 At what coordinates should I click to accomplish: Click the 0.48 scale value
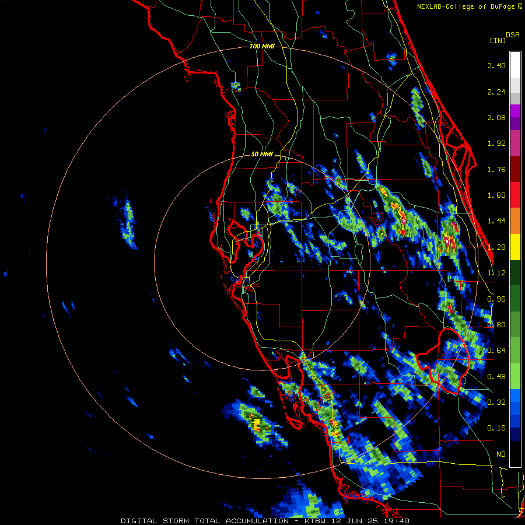pyautogui.click(x=496, y=377)
